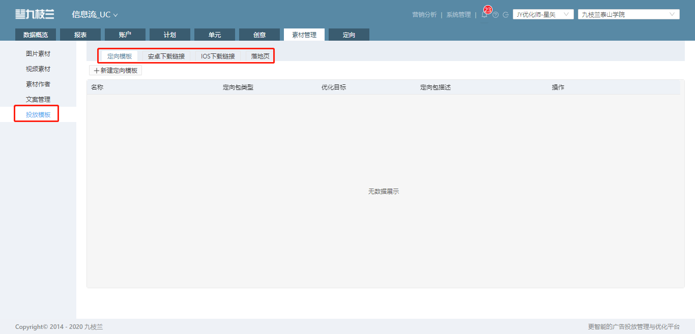Open the notification bell with 23 alerts
Viewport: 695px width, 334px height.
pyautogui.click(x=484, y=14)
